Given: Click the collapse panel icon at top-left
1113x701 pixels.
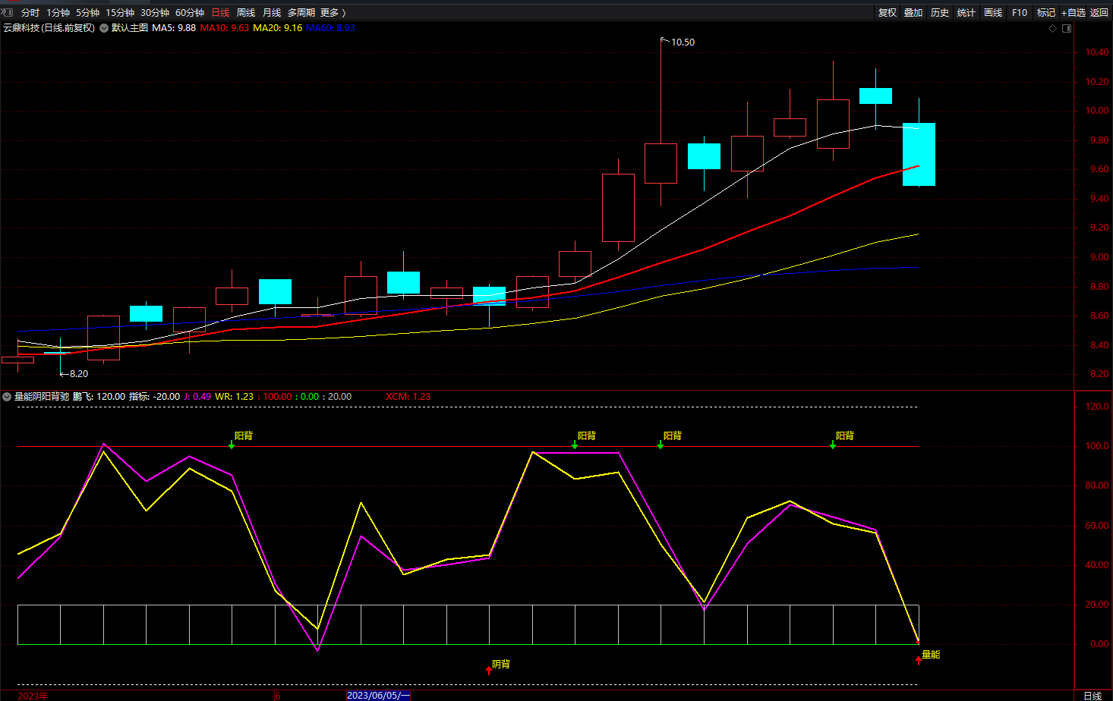Looking at the screenshot, I should click(x=7, y=12).
